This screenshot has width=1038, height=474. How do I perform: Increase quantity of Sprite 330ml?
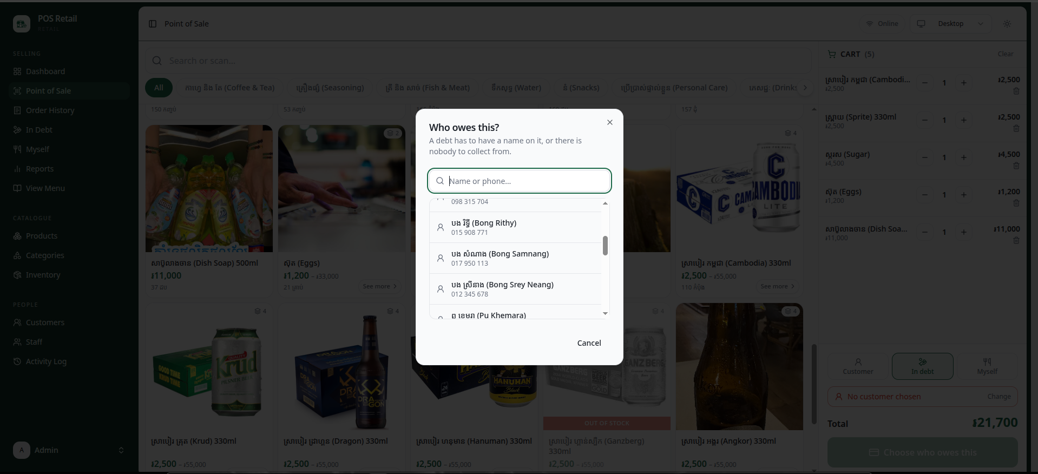click(964, 120)
